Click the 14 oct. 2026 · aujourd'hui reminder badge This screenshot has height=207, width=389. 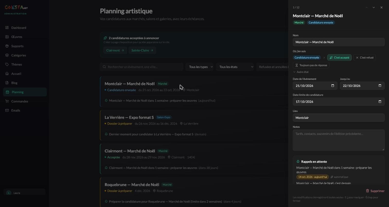click(313, 177)
